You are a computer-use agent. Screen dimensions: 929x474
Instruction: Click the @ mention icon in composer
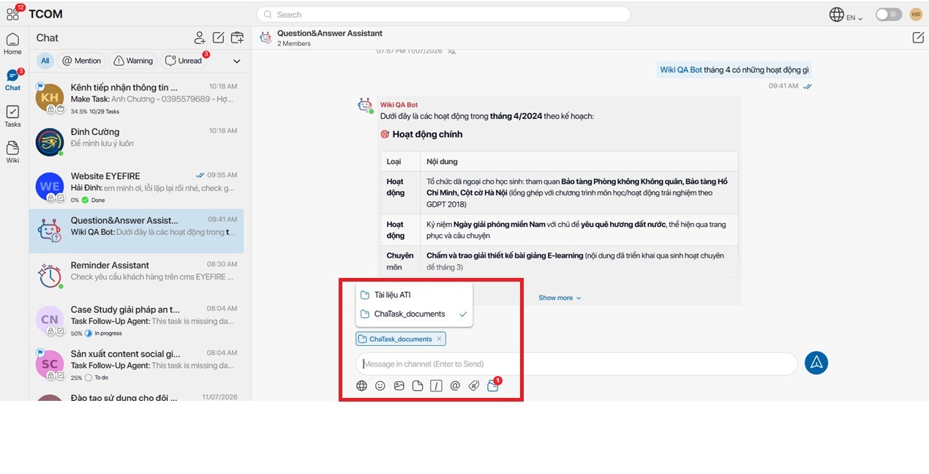pyautogui.click(x=455, y=385)
